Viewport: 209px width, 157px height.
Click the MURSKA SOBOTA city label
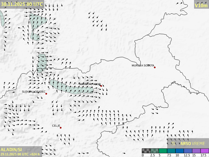(143, 65)
